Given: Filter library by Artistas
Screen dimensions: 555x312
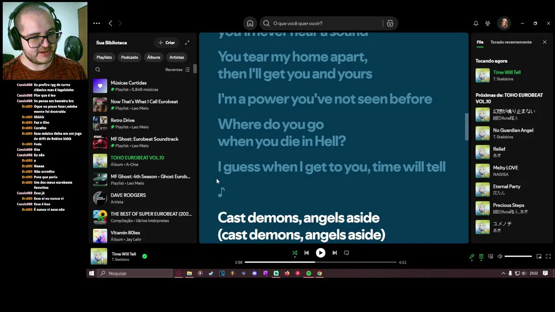Looking at the screenshot, I should coord(176,57).
